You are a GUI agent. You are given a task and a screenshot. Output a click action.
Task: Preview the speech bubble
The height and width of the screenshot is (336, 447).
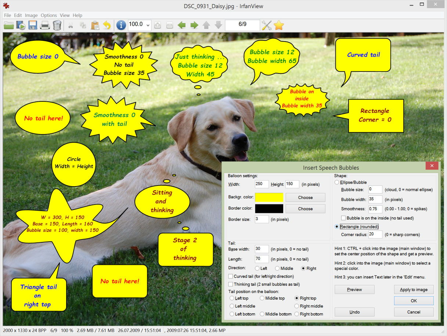(x=354, y=289)
